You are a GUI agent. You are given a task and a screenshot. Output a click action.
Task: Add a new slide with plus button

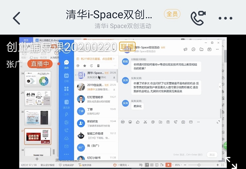coord(37,159)
